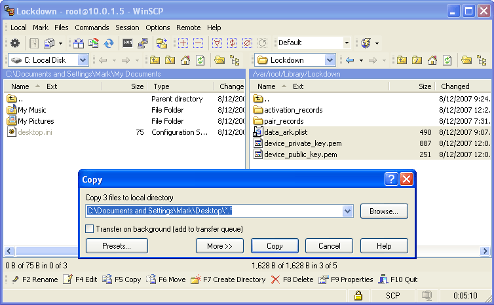Open the Commands menu
494x305 pixels.
[x=92, y=27]
